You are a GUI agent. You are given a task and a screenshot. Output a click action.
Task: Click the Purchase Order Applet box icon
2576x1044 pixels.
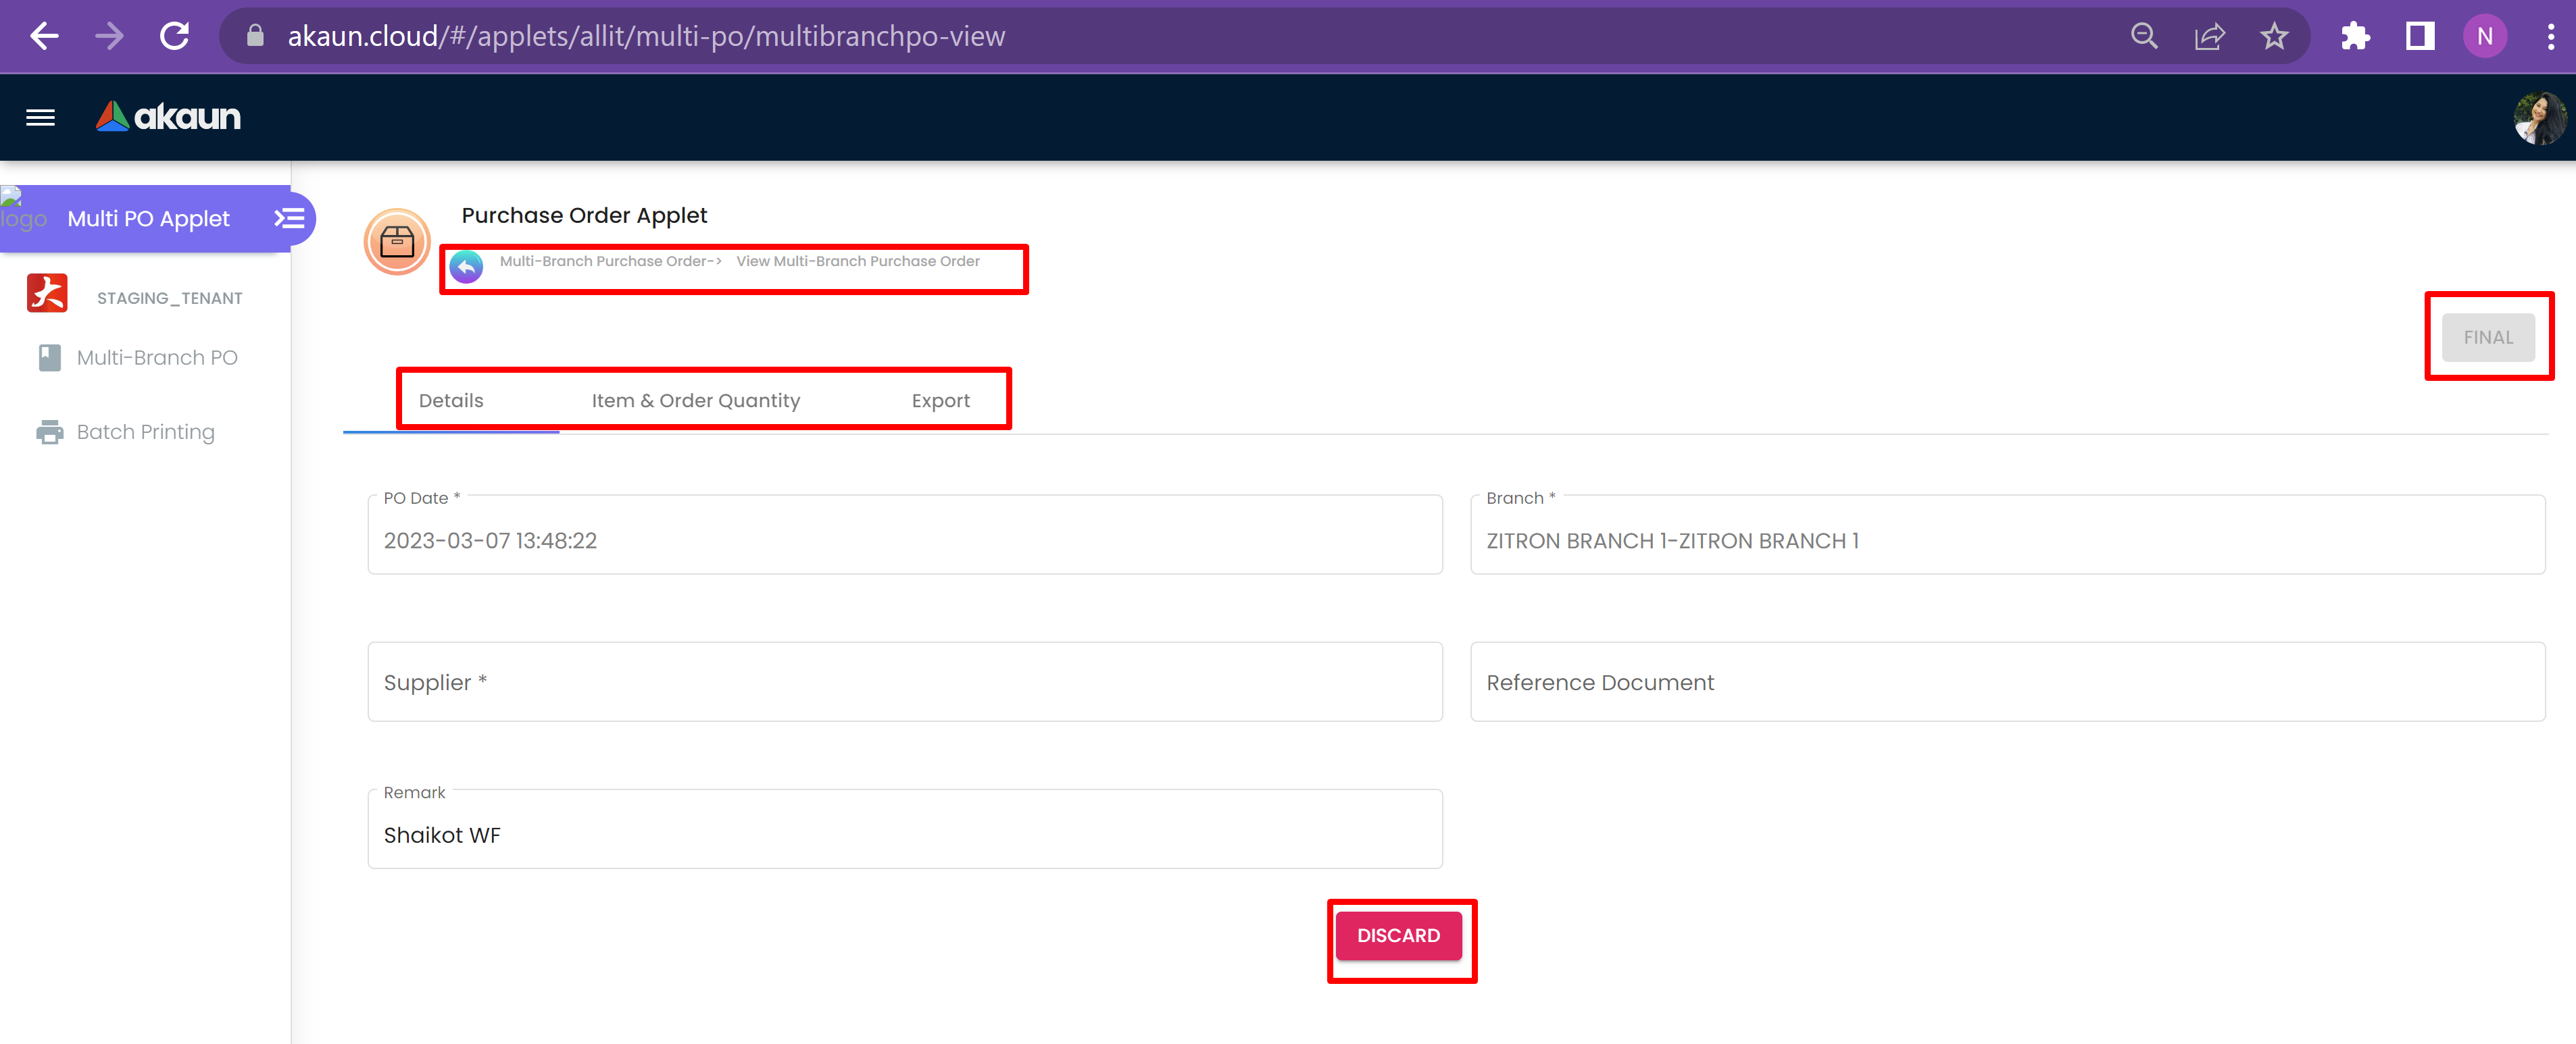point(397,241)
